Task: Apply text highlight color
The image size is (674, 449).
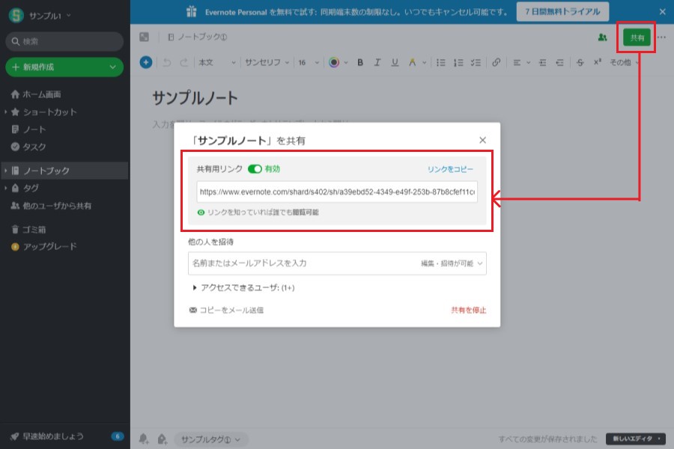Action: point(412,63)
